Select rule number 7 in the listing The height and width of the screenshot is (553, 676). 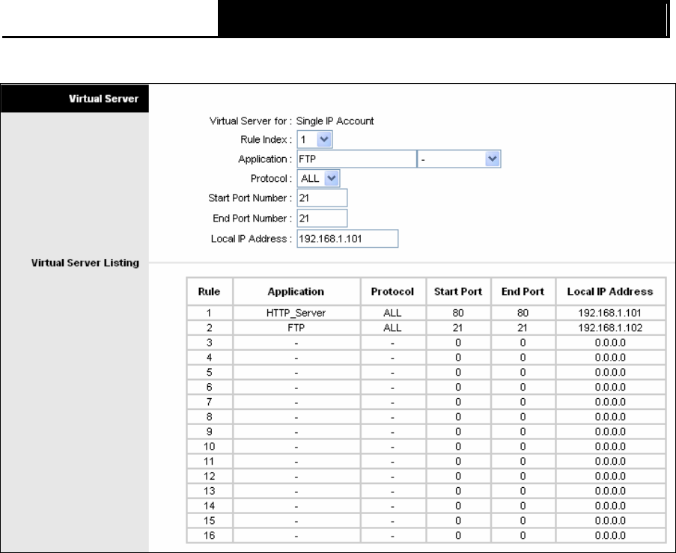[209, 402]
